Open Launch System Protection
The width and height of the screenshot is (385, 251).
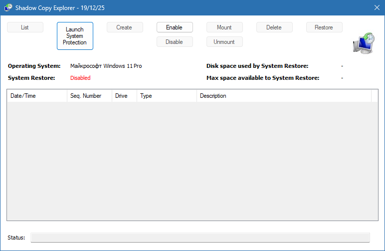(x=75, y=36)
